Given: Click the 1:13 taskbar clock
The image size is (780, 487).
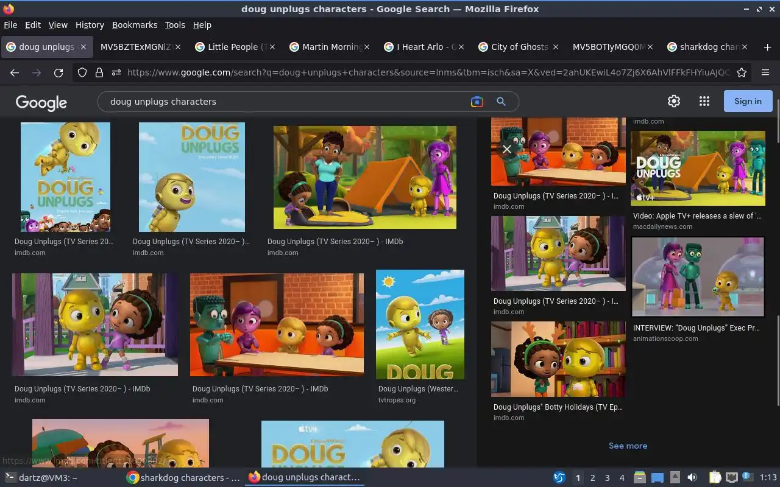Looking at the screenshot, I should (x=768, y=478).
